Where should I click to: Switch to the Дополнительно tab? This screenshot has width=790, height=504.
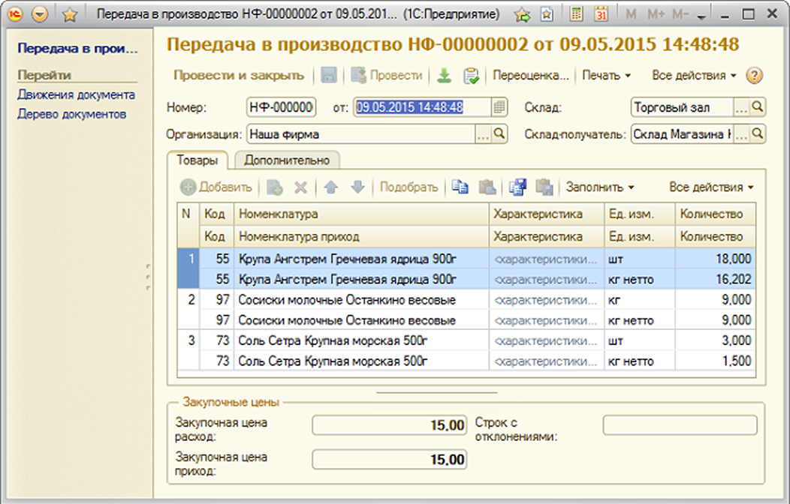click(287, 160)
